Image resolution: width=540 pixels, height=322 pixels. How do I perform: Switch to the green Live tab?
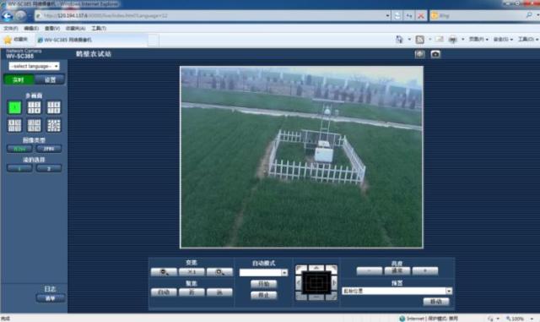click(x=19, y=79)
